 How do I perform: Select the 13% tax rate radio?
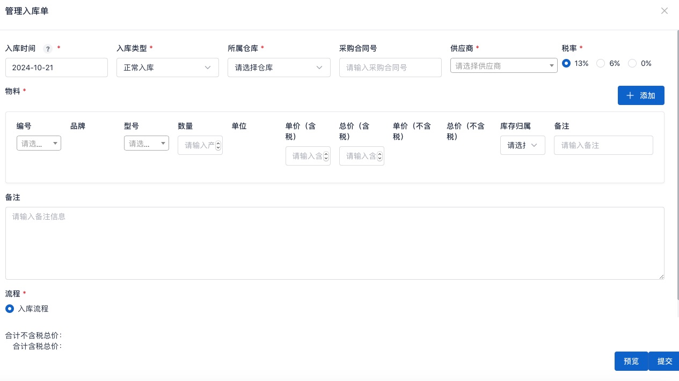[x=566, y=63]
